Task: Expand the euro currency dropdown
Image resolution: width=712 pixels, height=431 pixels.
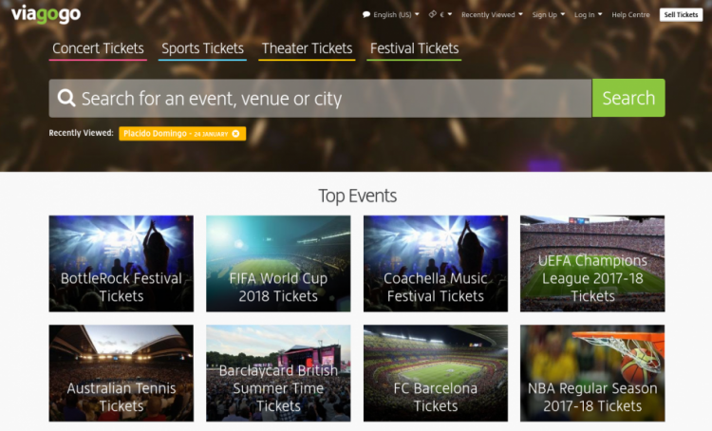Action: [x=445, y=15]
